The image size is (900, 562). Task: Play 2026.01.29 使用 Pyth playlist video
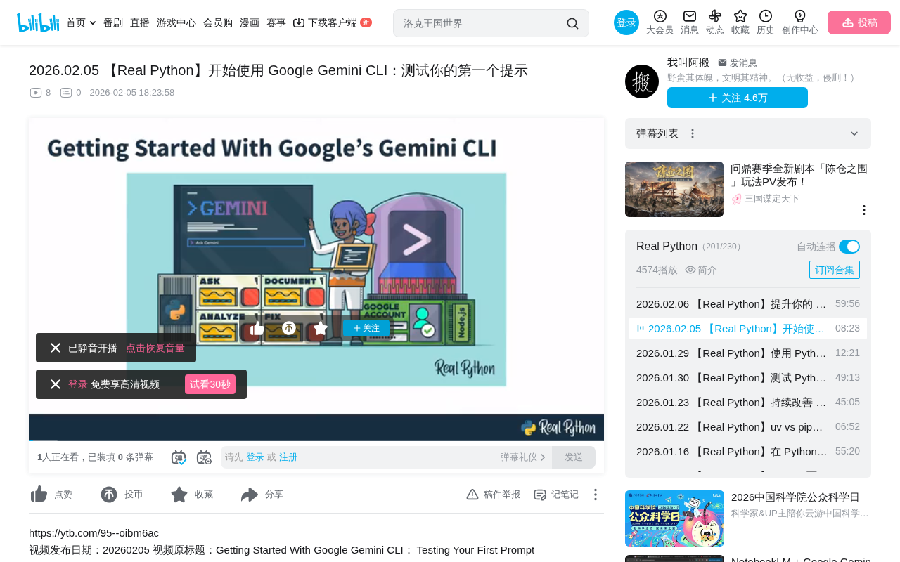(x=748, y=353)
